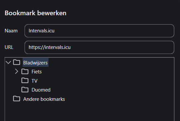The image size is (180, 121).
Task: Click the Naam field label
Action: (11, 31)
